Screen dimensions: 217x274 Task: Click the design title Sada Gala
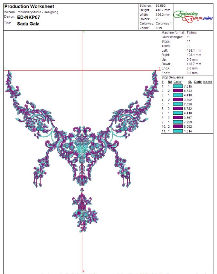point(28,24)
